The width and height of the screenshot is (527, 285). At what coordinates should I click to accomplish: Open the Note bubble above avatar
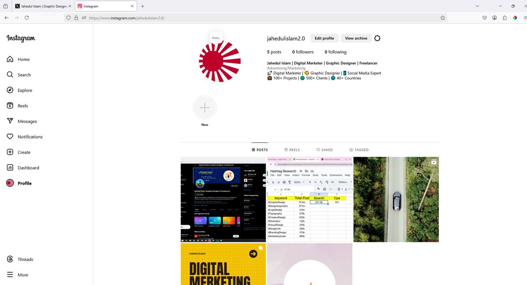click(x=216, y=38)
